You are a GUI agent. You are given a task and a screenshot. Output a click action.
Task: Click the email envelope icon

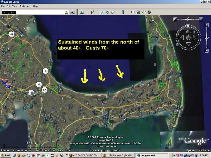tap(133, 12)
